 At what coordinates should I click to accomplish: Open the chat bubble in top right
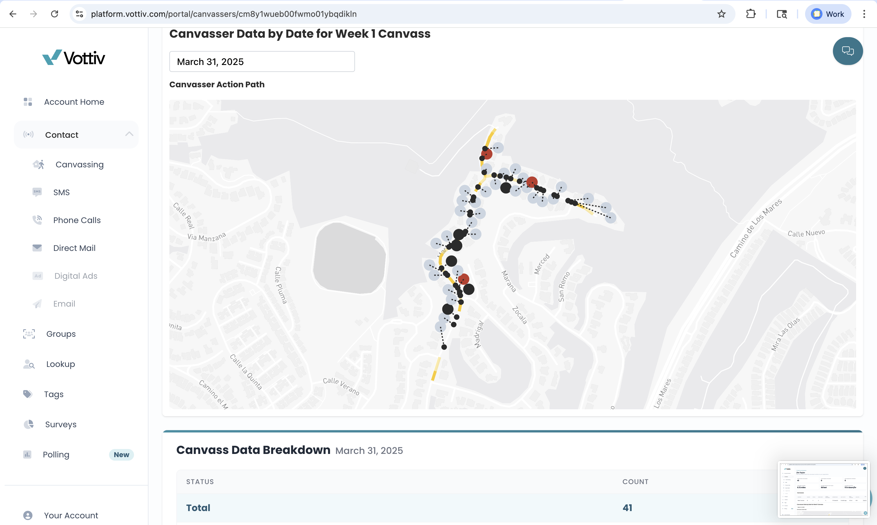point(847,51)
